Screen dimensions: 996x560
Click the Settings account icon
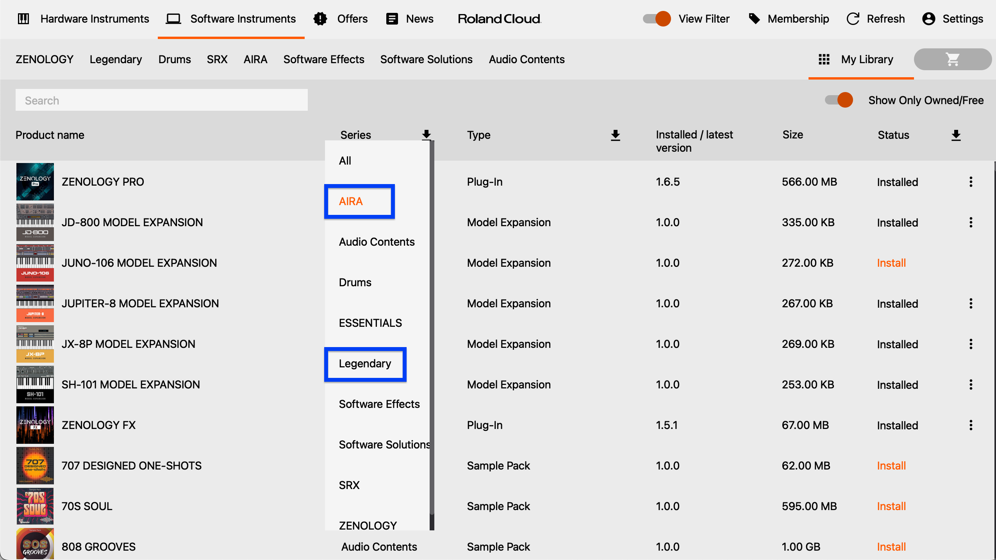[x=928, y=19]
